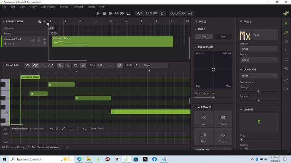This screenshot has height=163, width=291.
Task: Select Rap mode
Action: pos(223,37)
